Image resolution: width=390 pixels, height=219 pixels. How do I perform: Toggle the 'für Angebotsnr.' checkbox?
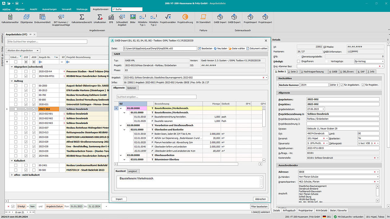[342, 85]
